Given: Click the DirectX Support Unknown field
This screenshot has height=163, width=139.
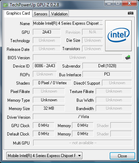Looking at the screenshot, I should pyautogui.click(x=117, y=83).
